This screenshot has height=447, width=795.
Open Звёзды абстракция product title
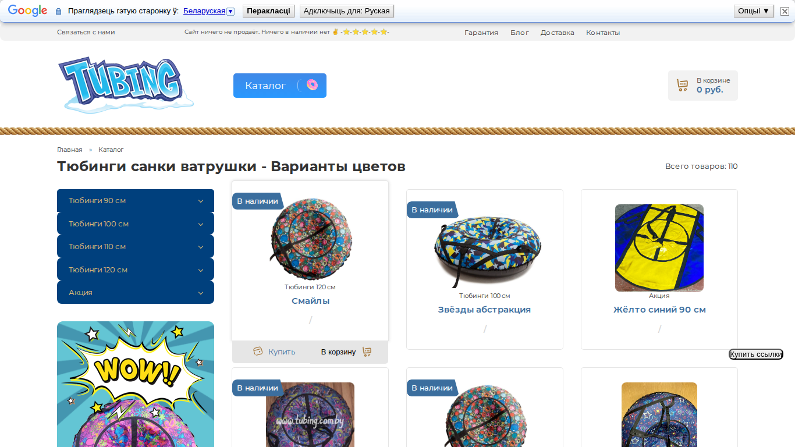485,310
